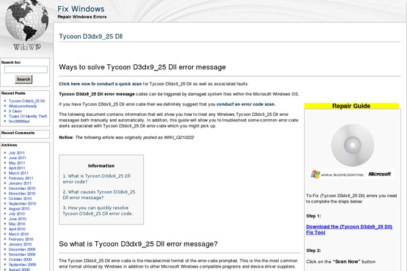Click 'So what is Tycoon D3dx9_25 Dll' heading
Screen dimensions: 407x271
tap(138, 244)
